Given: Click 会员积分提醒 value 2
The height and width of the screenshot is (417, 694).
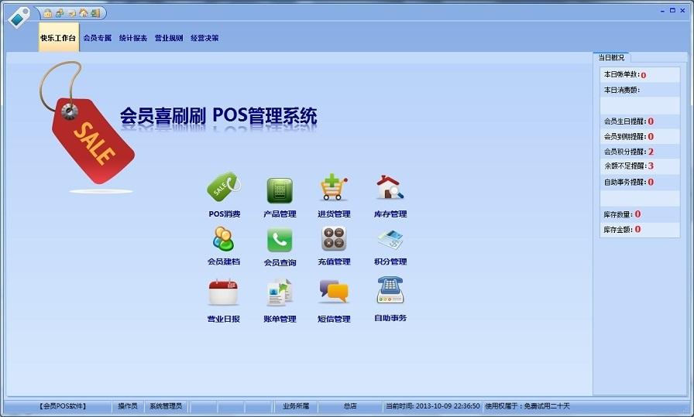Looking at the screenshot, I should coord(651,152).
